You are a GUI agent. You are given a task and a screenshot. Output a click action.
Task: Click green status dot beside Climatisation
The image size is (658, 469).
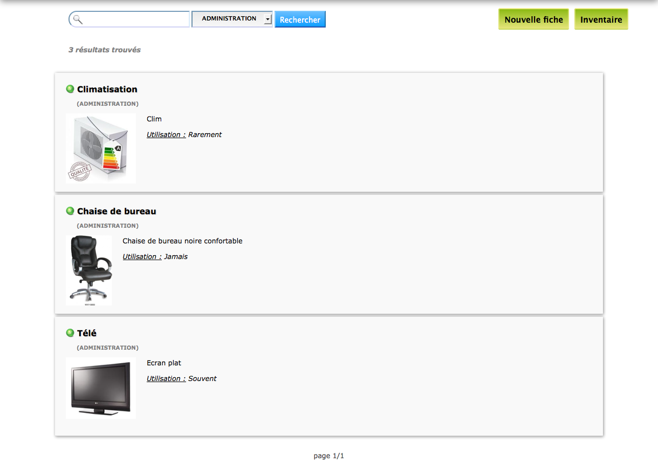[70, 89]
